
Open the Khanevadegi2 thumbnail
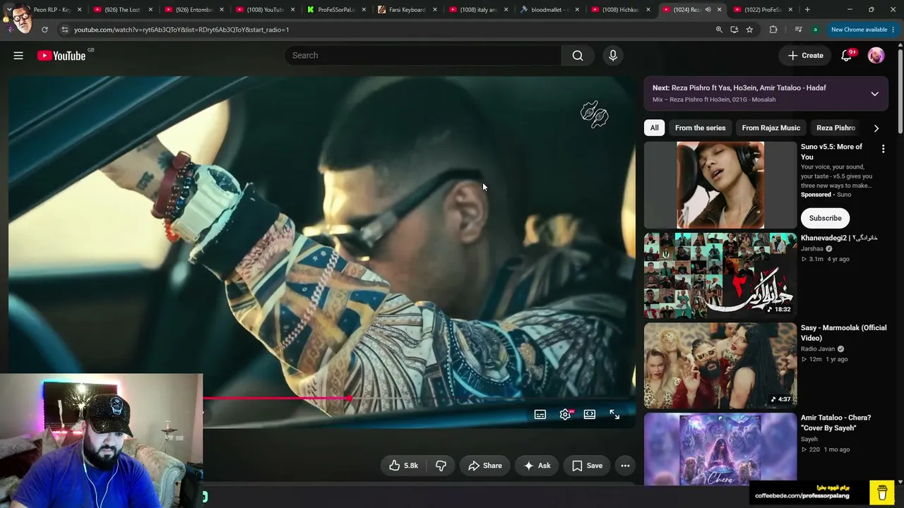pyautogui.click(x=720, y=275)
